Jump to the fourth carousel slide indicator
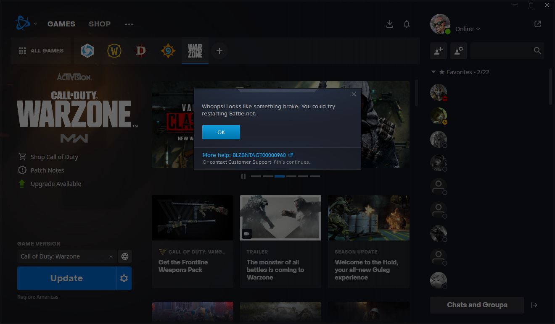555x324 pixels. [x=291, y=176]
